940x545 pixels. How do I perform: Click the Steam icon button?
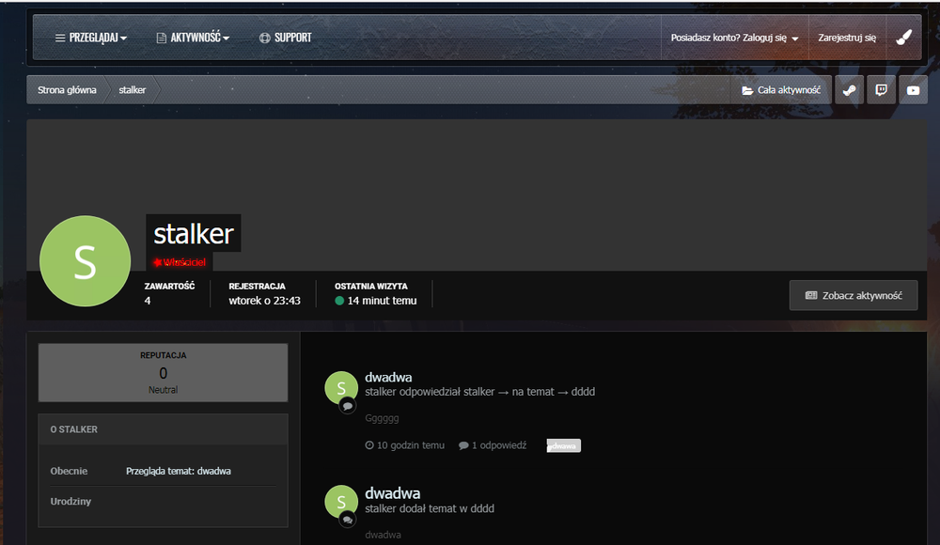coord(849,90)
